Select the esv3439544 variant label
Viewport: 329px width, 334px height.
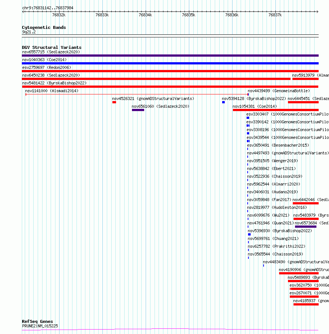288,137
